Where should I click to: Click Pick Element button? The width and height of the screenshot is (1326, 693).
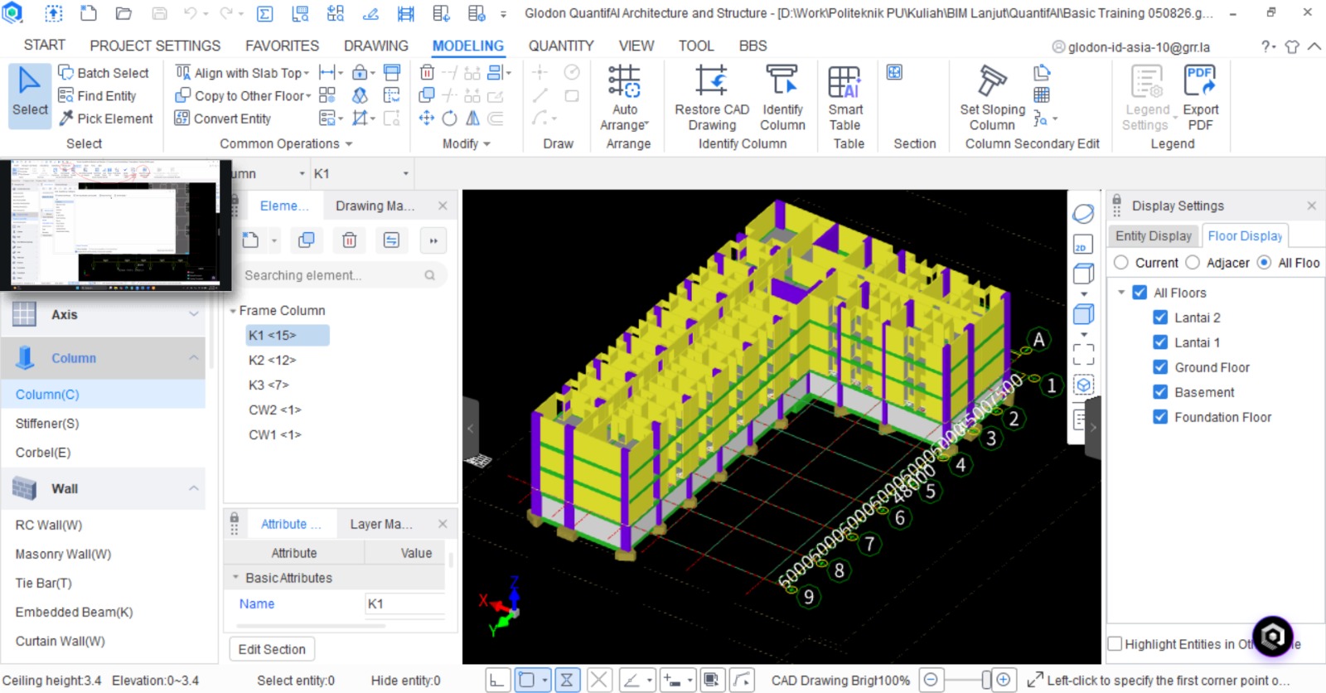(105, 119)
